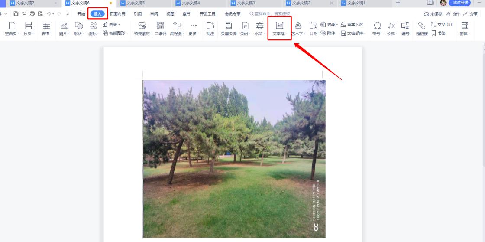Viewport: 485px width, 242px height.
Task: Open Print Preview from quick access toolbar
Action: tap(41, 14)
